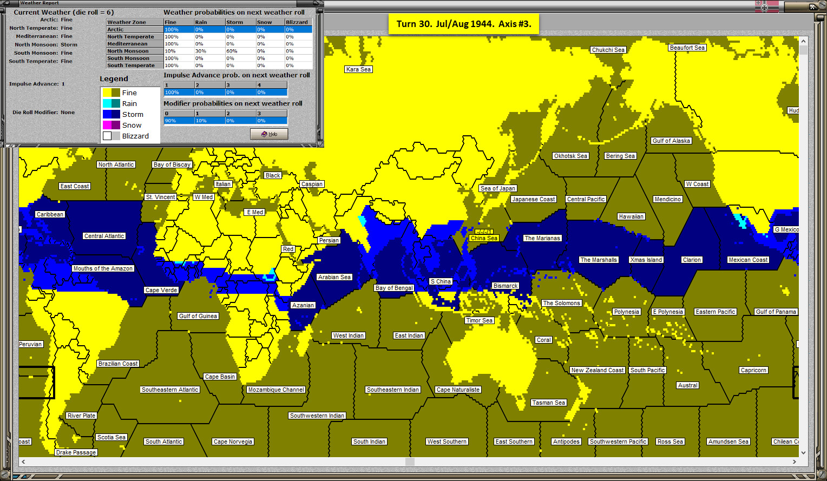Screen dimensions: 827x481
Task: Click the Gulf of Alaska label
Action: (x=671, y=141)
